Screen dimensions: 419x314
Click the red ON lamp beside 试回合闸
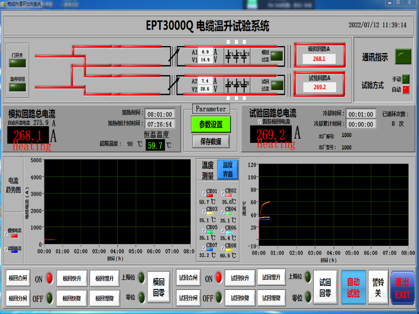coord(218,277)
